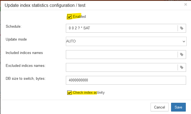Open the Update mode dropdown showing AUTO
Screen dimensions: 191x114
(123, 41)
